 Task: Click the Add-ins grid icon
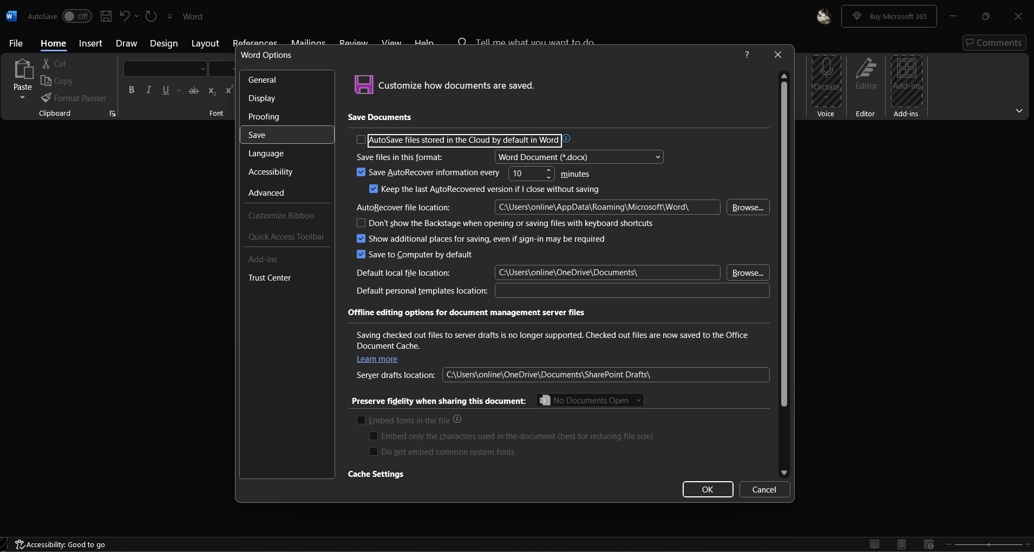[907, 68]
